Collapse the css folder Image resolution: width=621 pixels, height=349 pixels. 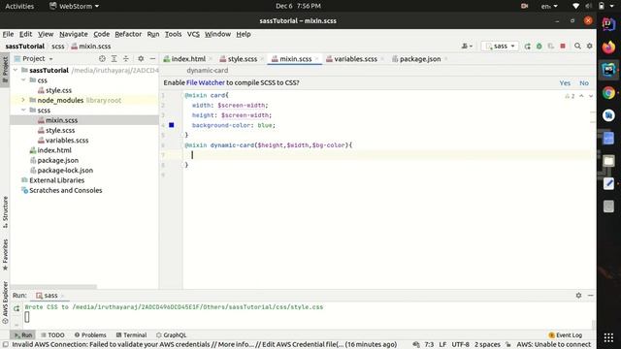[23, 79]
